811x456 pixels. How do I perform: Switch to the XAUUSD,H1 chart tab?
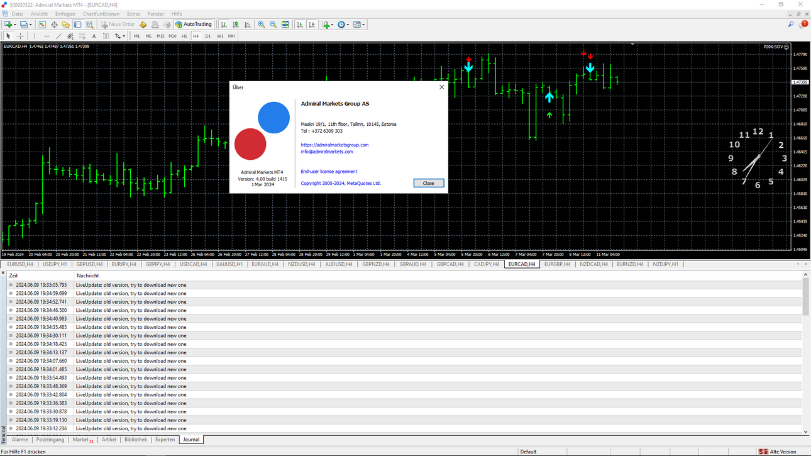tap(229, 264)
